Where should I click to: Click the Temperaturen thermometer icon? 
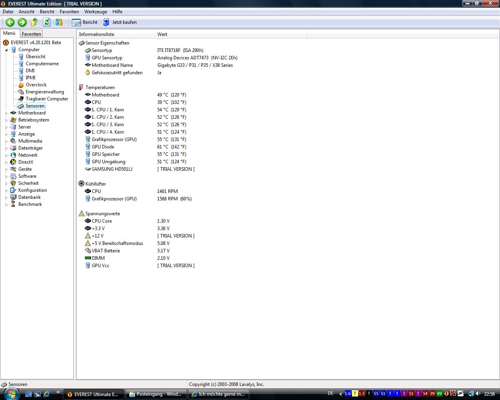82,87
